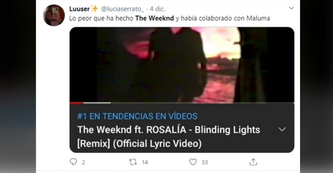This screenshot has width=333, height=173.
Task: View the 53 likes count
Action: click(x=205, y=163)
